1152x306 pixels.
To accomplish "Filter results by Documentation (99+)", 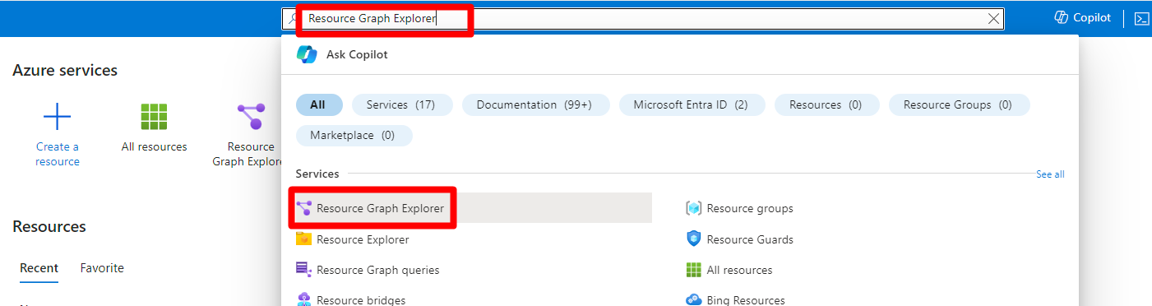I will click(536, 104).
